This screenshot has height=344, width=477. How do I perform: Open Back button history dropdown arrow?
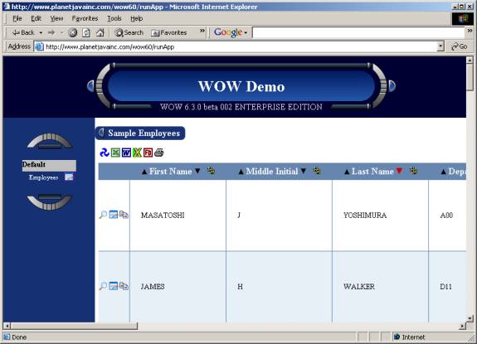pos(41,32)
